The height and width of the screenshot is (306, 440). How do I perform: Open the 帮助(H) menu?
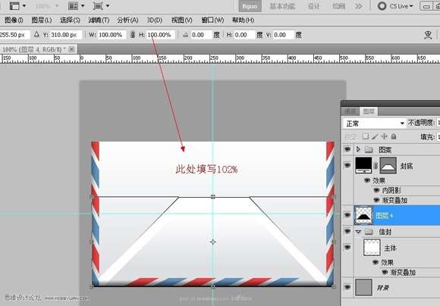click(243, 20)
